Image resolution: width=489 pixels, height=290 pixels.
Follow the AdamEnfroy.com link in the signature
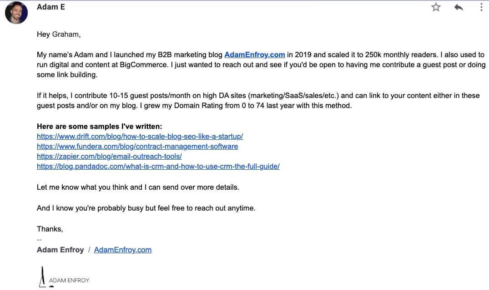122,250
